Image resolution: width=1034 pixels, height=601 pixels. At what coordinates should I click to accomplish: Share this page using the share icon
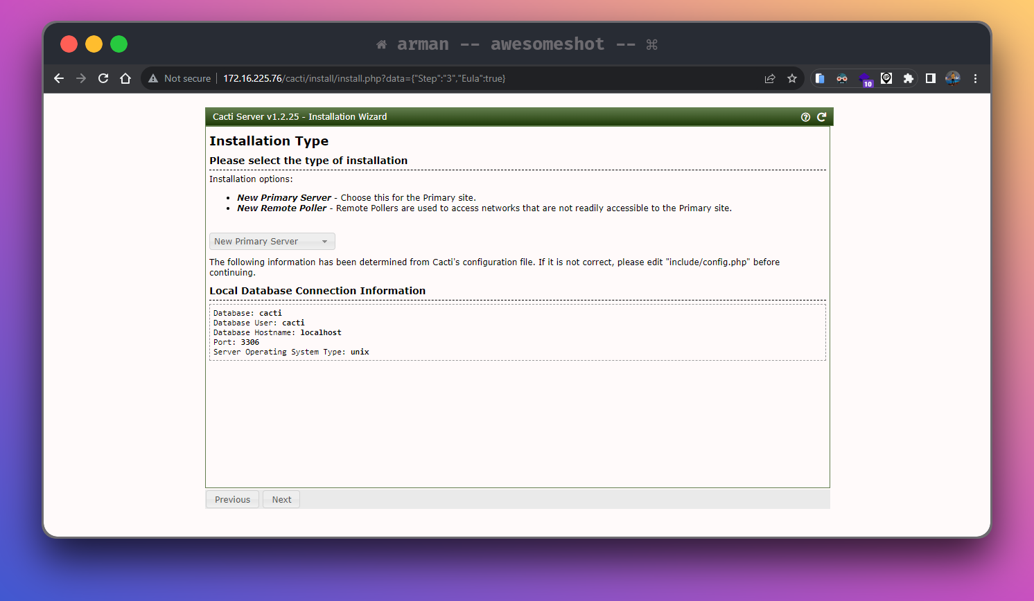[770, 78]
